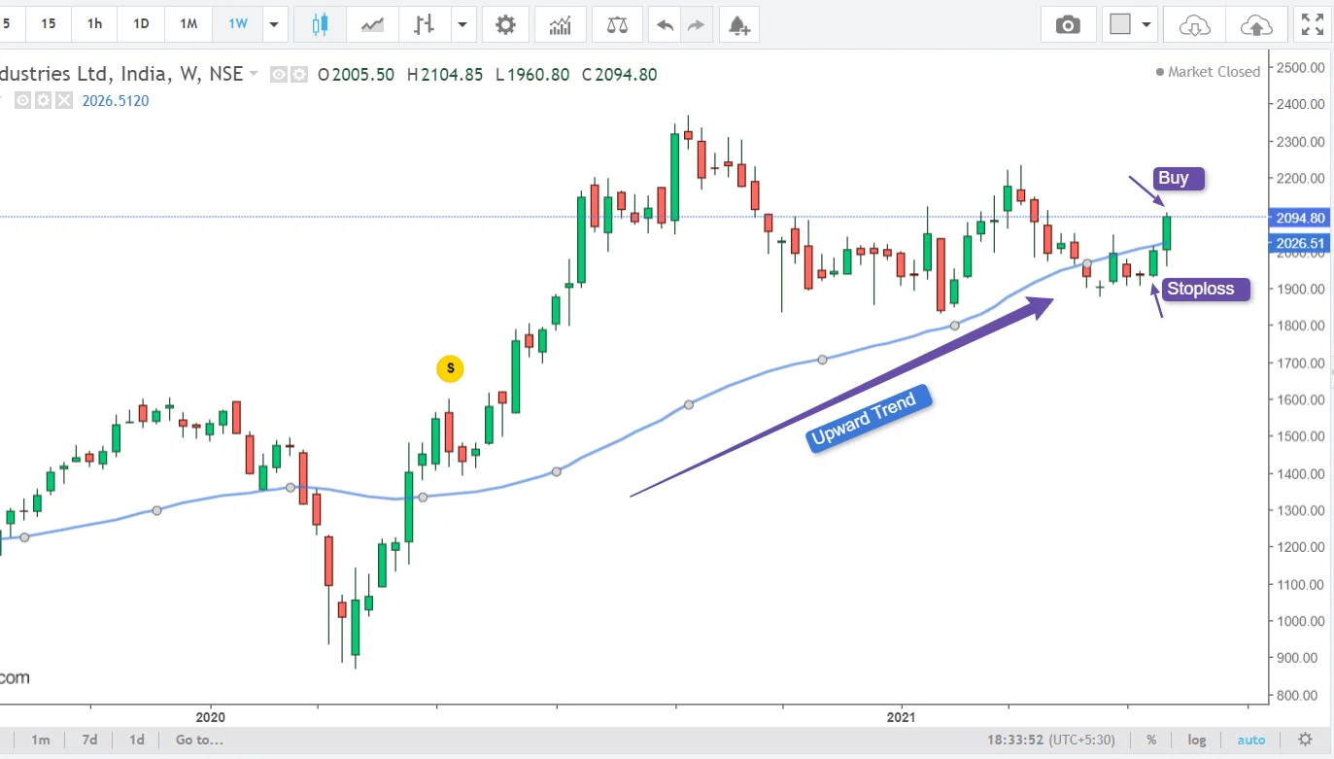Select bars chart style icon
Image resolution: width=1334 pixels, height=759 pixels.
424,24
